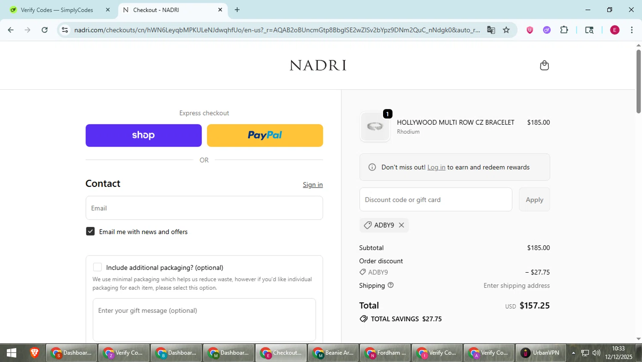Focus the Email input field
The width and height of the screenshot is (642, 362).
(x=204, y=208)
